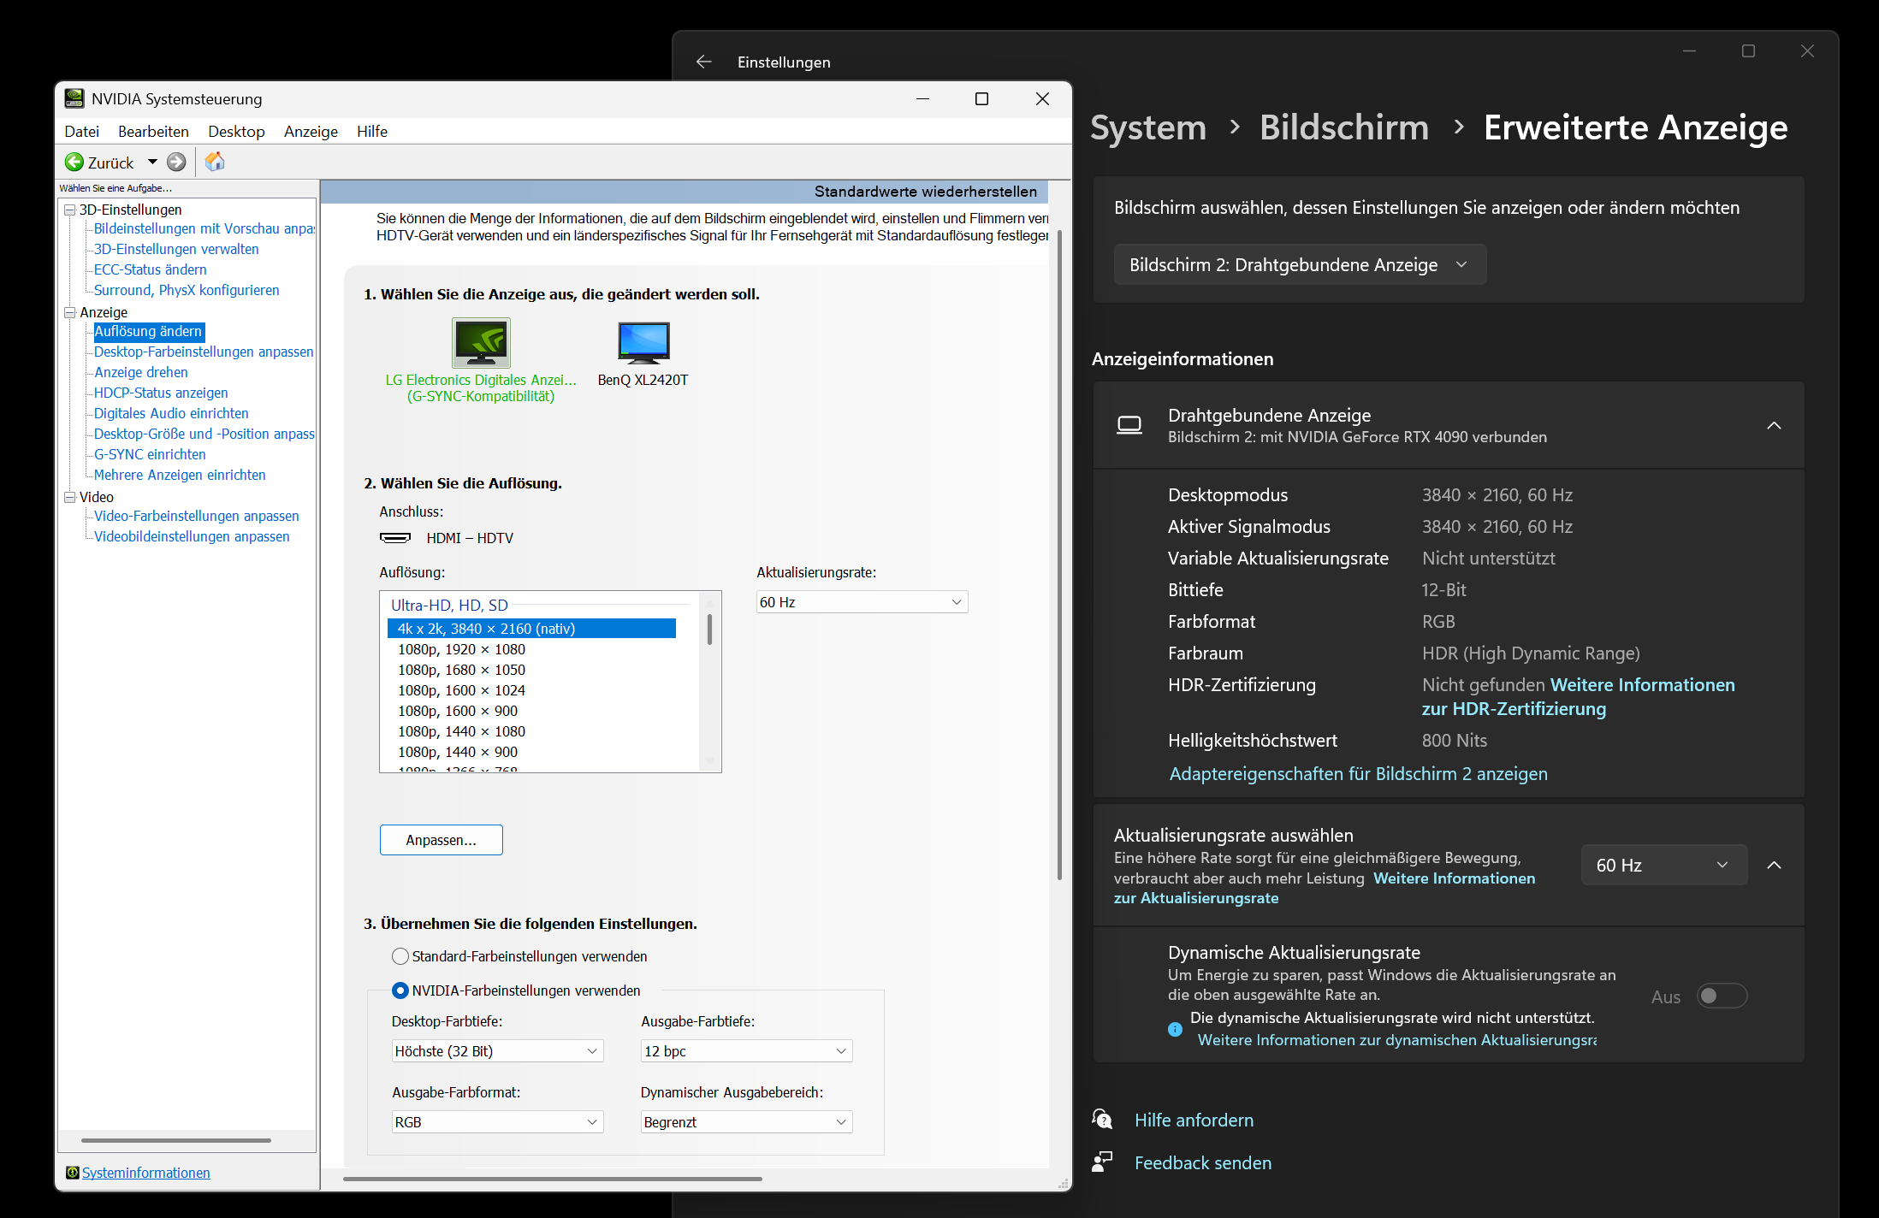Image resolution: width=1879 pixels, height=1218 pixels.
Task: Select 1080p, 1920 × 1080 resolution entry
Action: [x=462, y=649]
